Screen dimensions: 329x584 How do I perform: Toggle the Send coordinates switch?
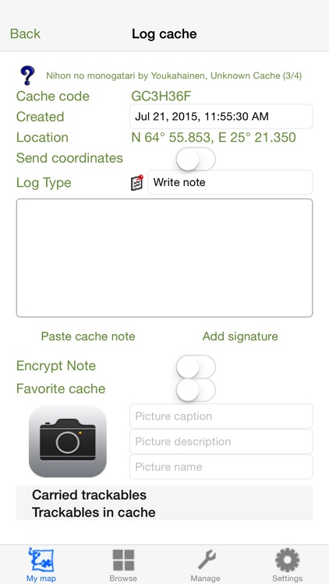pos(196,159)
